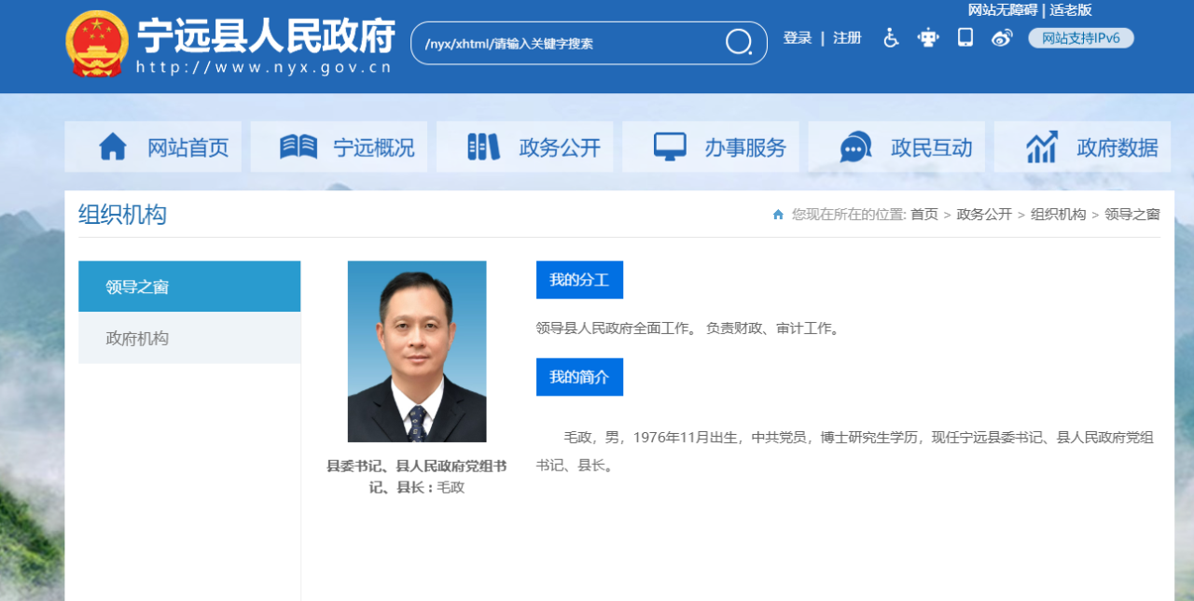Image resolution: width=1194 pixels, height=601 pixels.
Task: Click the national emblem logo
Action: click(x=97, y=44)
